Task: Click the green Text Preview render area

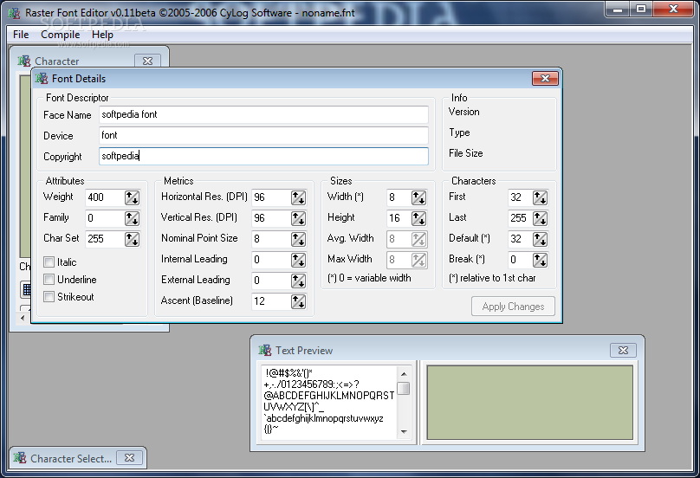Action: 530,403
